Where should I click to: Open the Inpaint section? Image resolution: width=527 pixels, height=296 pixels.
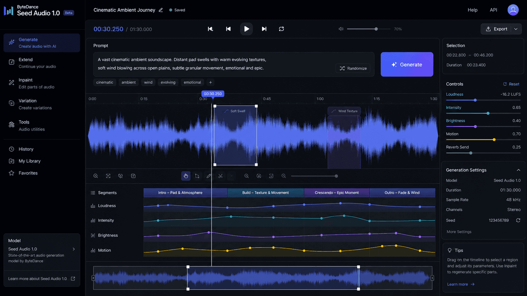click(x=42, y=83)
